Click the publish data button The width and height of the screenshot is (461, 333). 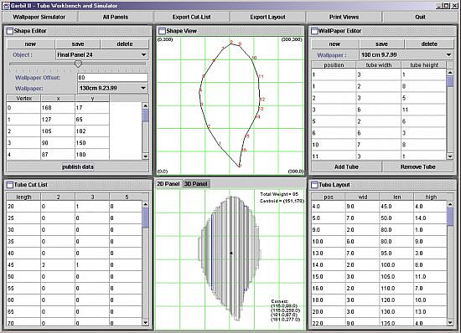tap(78, 166)
